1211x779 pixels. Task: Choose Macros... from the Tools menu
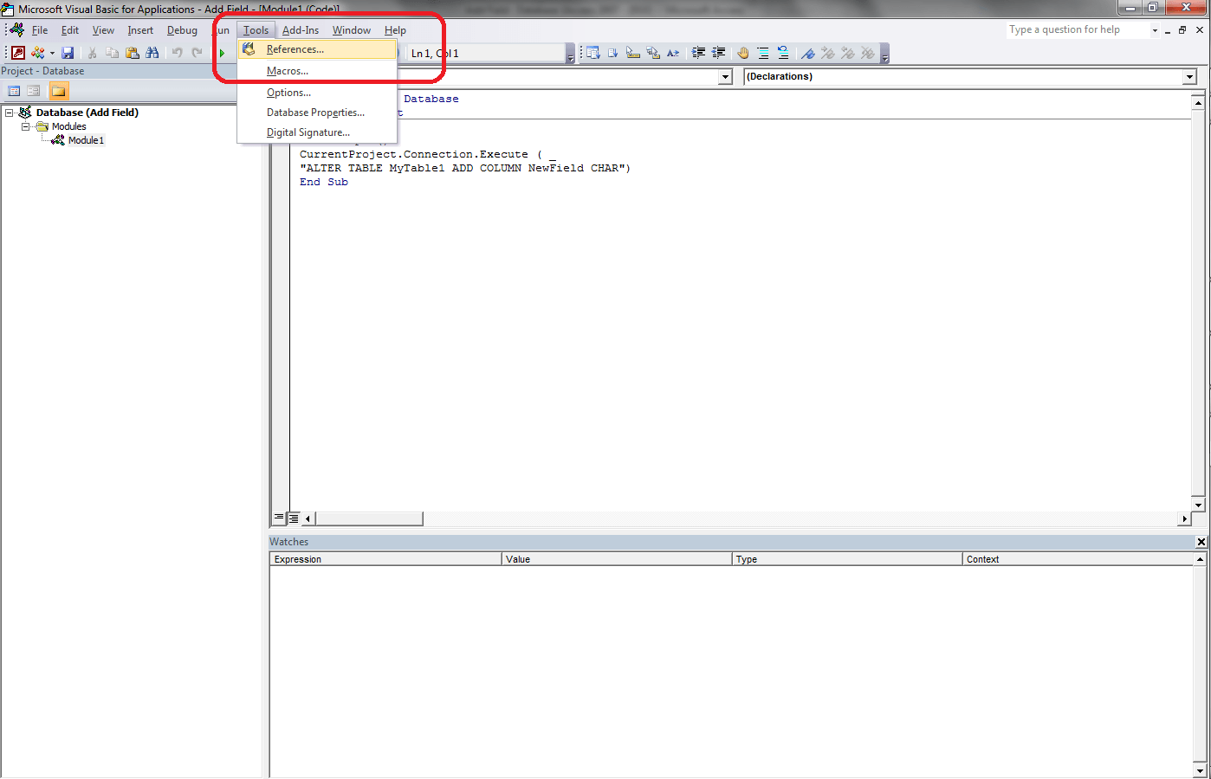click(x=317, y=71)
